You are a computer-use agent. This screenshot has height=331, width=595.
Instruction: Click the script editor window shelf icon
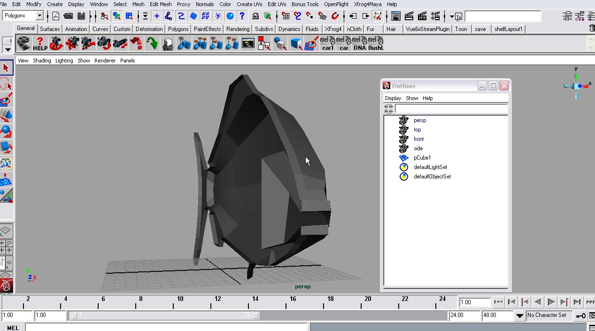pos(248,44)
